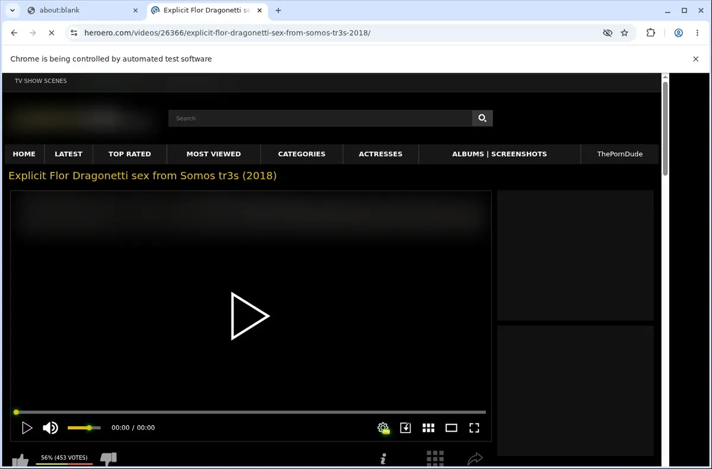
Task: Click the 00:00 / 00:00 time display
Action: (133, 427)
